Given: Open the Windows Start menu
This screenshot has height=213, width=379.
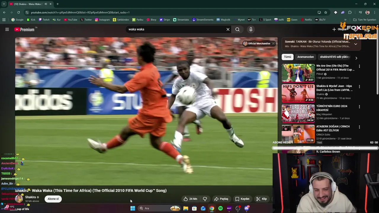Looking at the screenshot, I should tap(133, 208).
